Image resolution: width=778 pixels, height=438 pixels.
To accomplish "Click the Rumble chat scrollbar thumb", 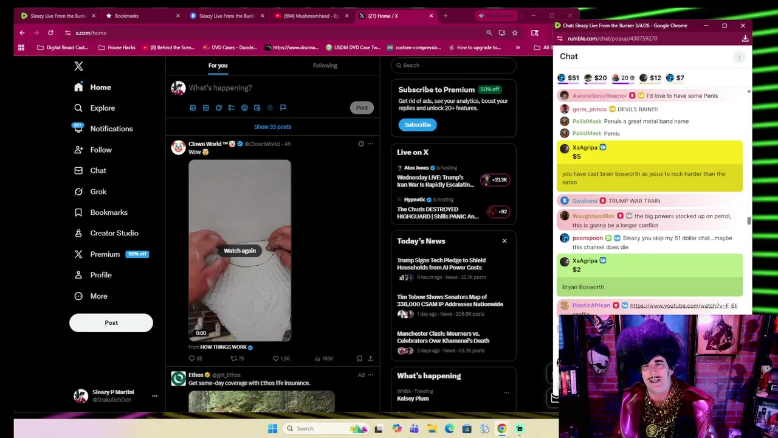I will pos(749,221).
